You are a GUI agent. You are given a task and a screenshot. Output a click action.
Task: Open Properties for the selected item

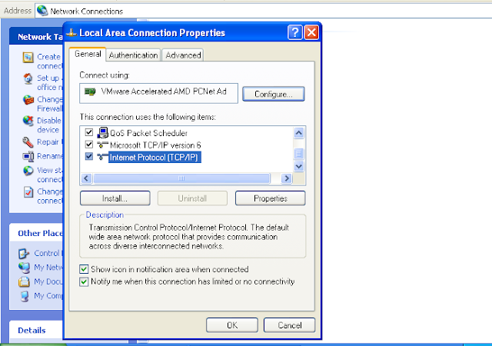[x=270, y=198]
